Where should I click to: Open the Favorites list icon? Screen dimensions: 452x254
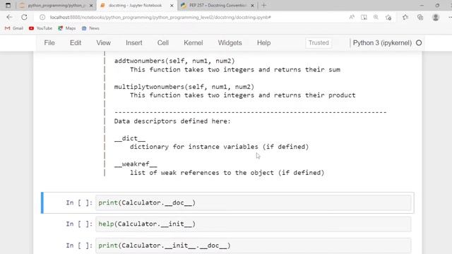click(x=405, y=17)
